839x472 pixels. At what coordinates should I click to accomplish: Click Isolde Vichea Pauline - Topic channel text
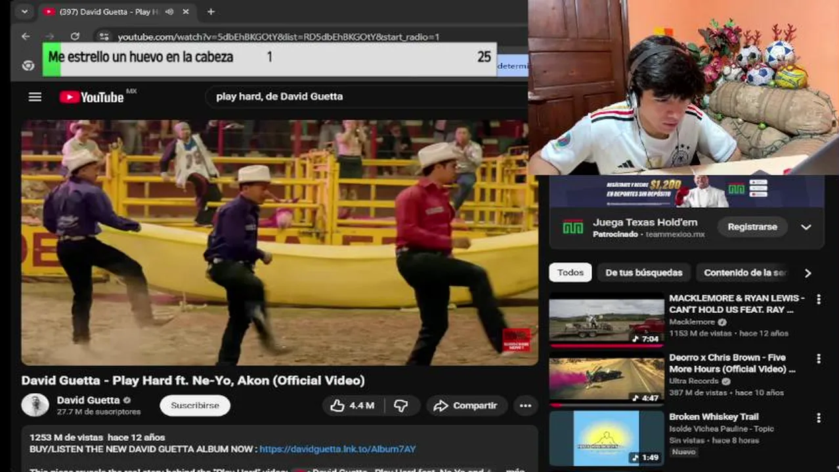(x=721, y=429)
